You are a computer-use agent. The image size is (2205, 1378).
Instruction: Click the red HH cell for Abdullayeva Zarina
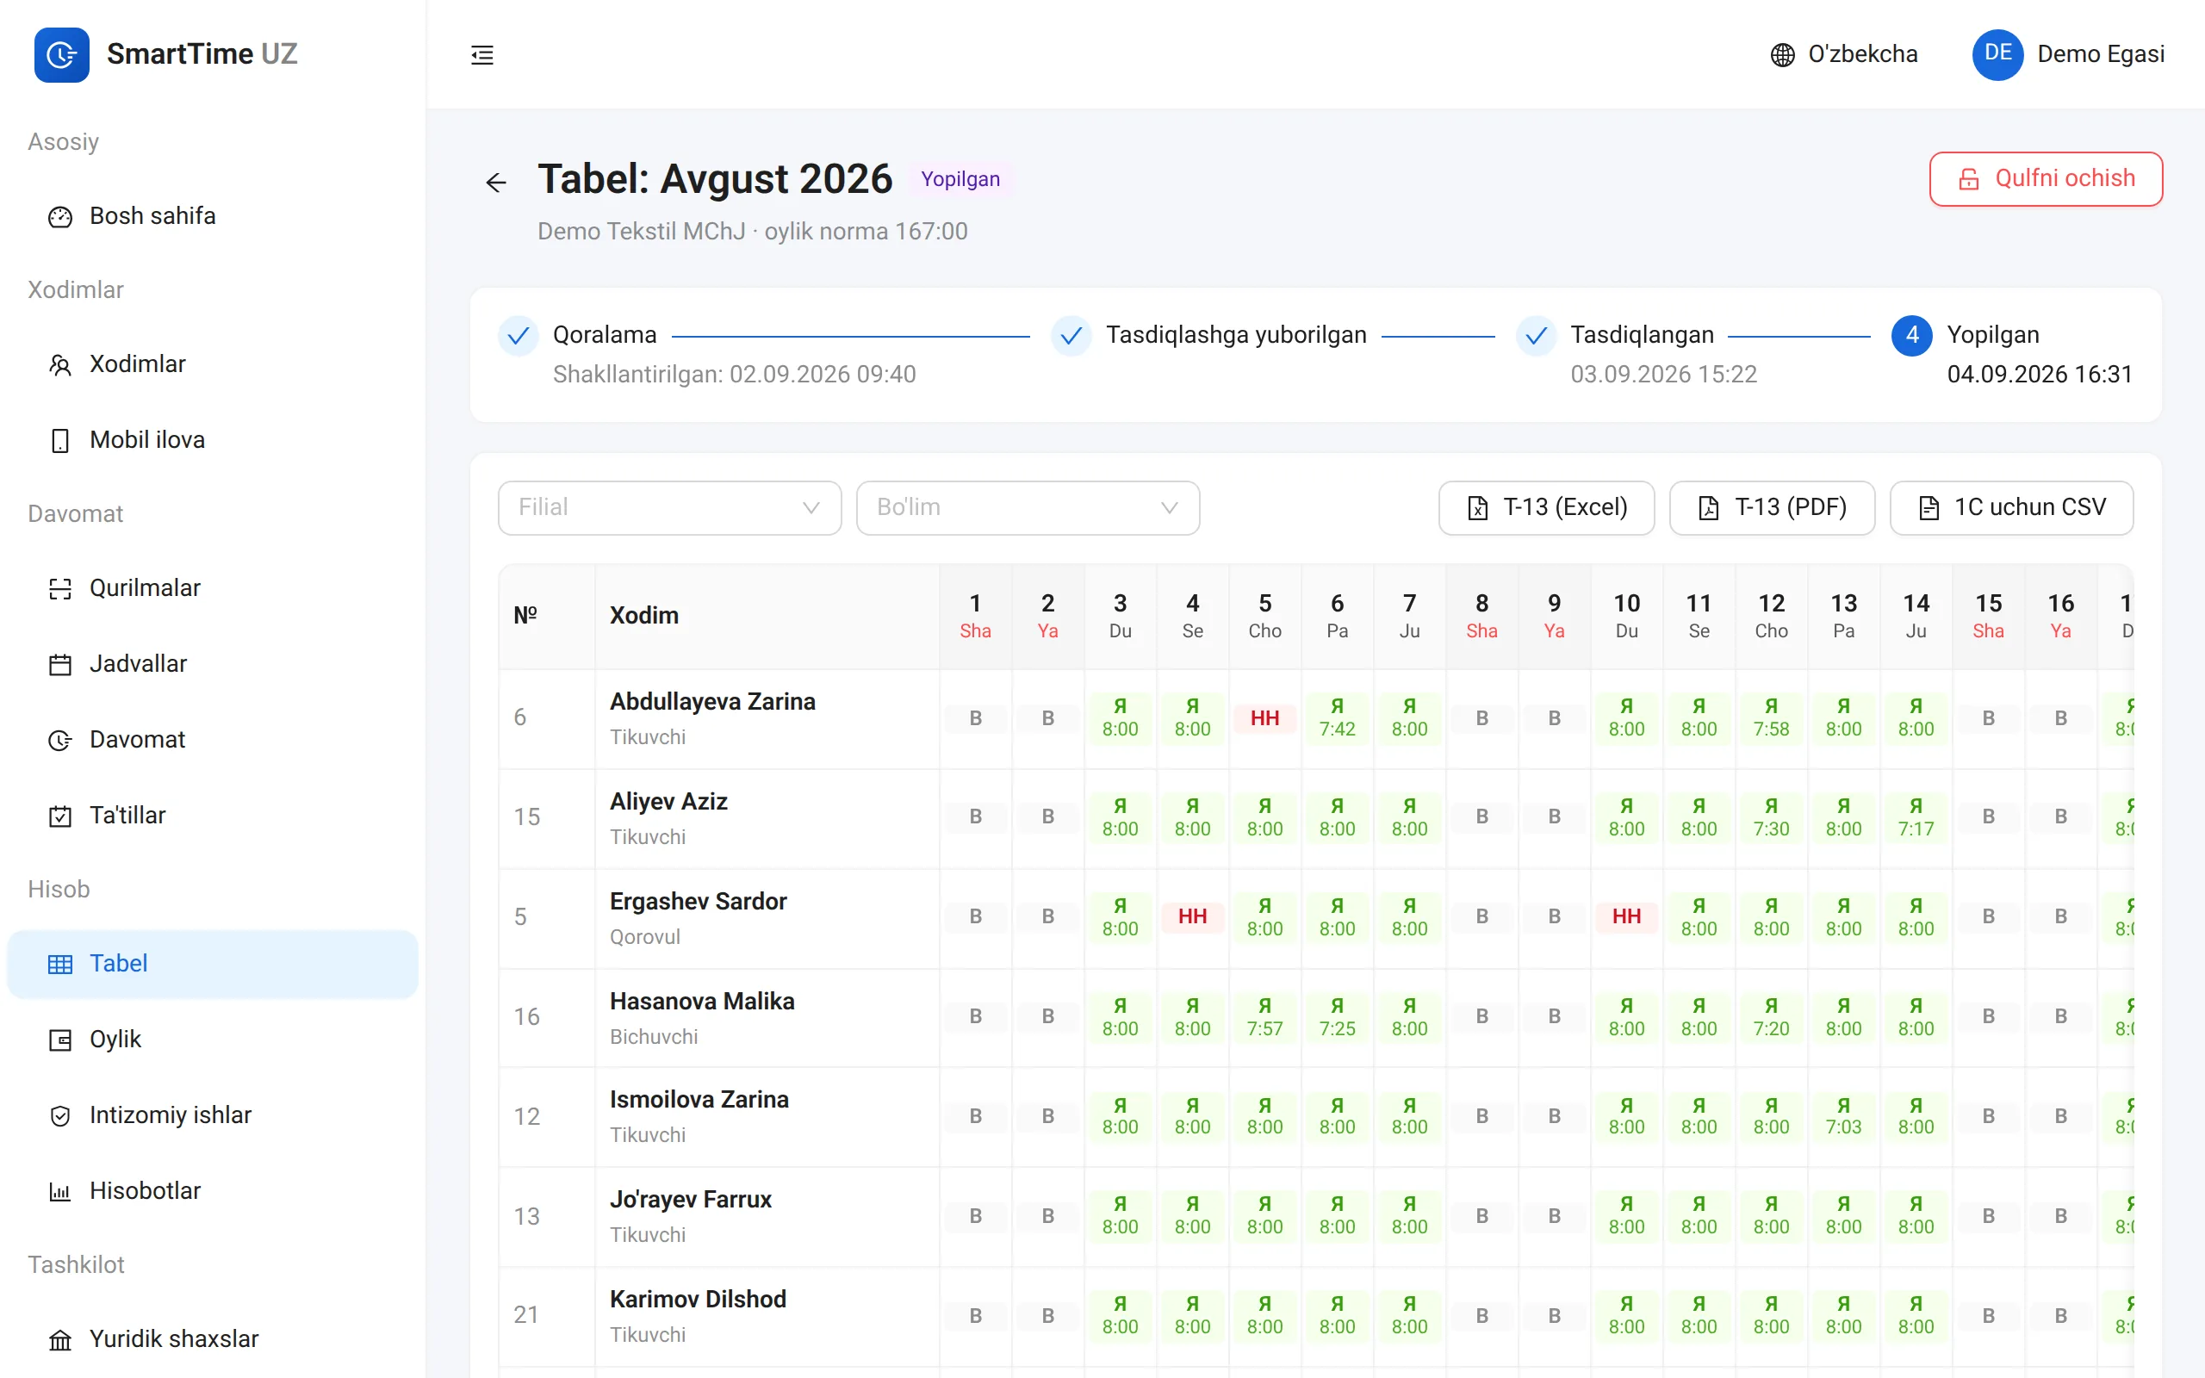[x=1264, y=718]
